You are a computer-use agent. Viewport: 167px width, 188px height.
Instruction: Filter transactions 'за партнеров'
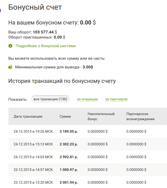[116, 99]
